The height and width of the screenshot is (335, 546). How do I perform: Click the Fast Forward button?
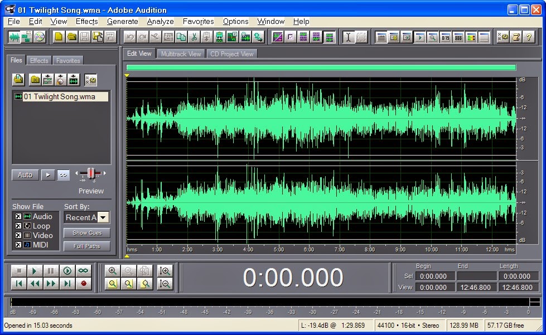[51, 284]
